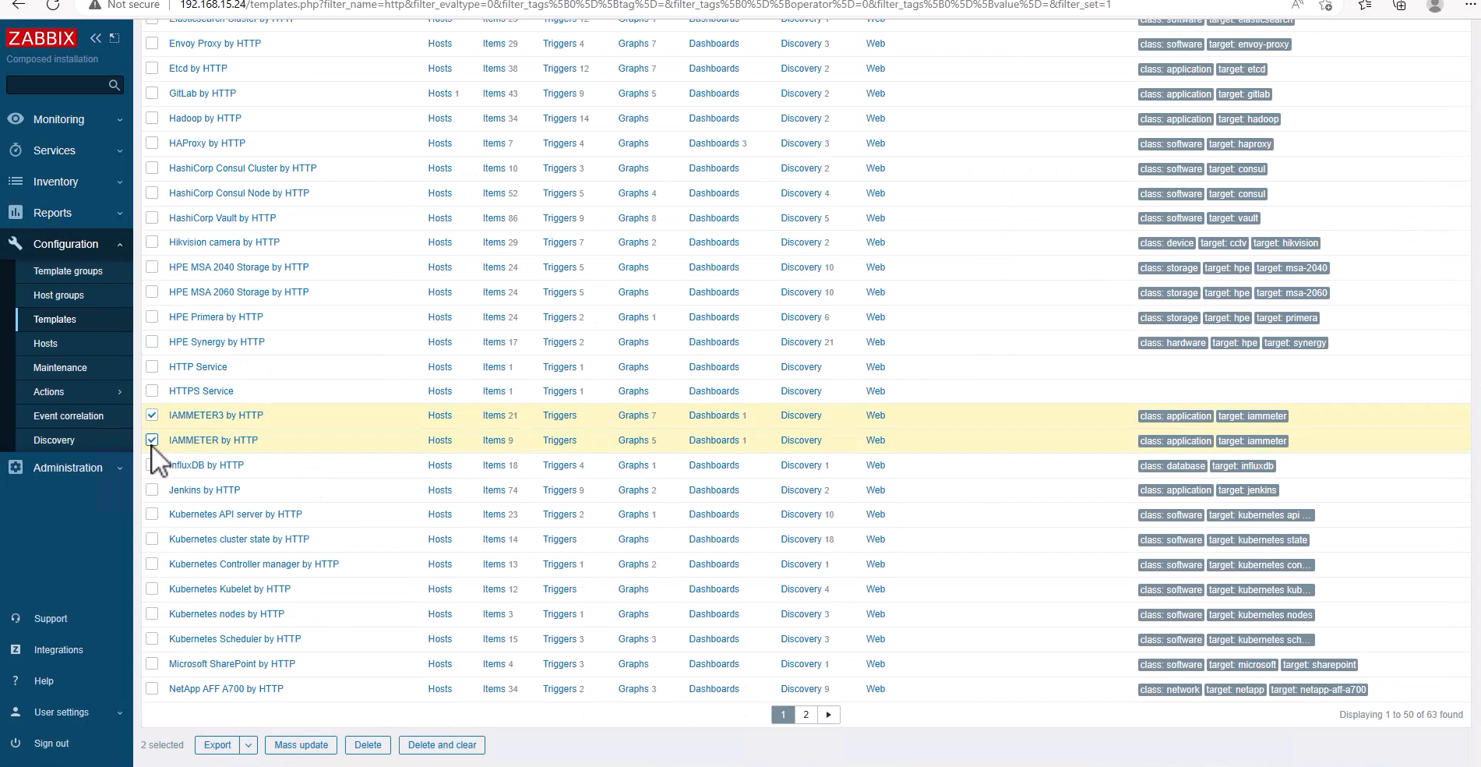The height and width of the screenshot is (767, 1481).
Task: Go to page 2 of results
Action: coord(806,715)
